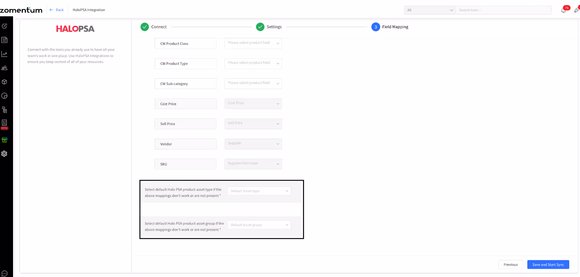Open the Default Asset type dropdown
The height and width of the screenshot is (277, 580).
[259, 191]
